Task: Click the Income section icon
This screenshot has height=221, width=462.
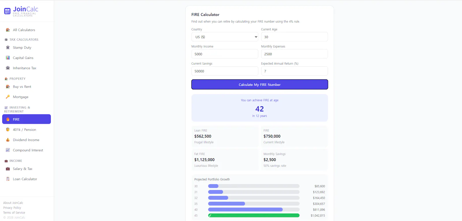Action: pos(6,161)
